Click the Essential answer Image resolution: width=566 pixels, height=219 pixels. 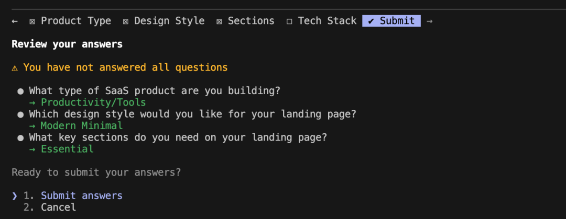[67, 149]
